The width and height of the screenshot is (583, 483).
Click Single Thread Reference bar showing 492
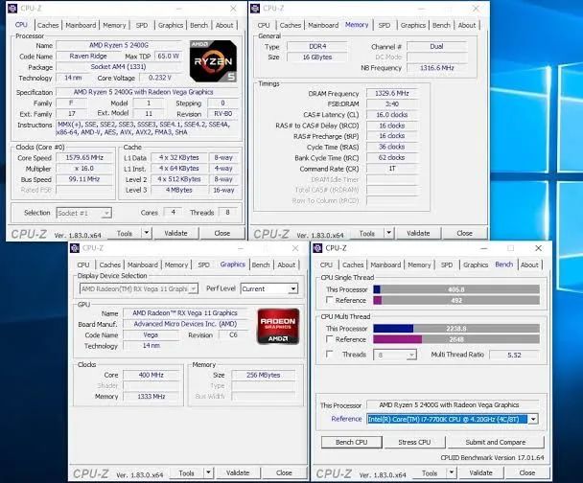tap(456, 300)
